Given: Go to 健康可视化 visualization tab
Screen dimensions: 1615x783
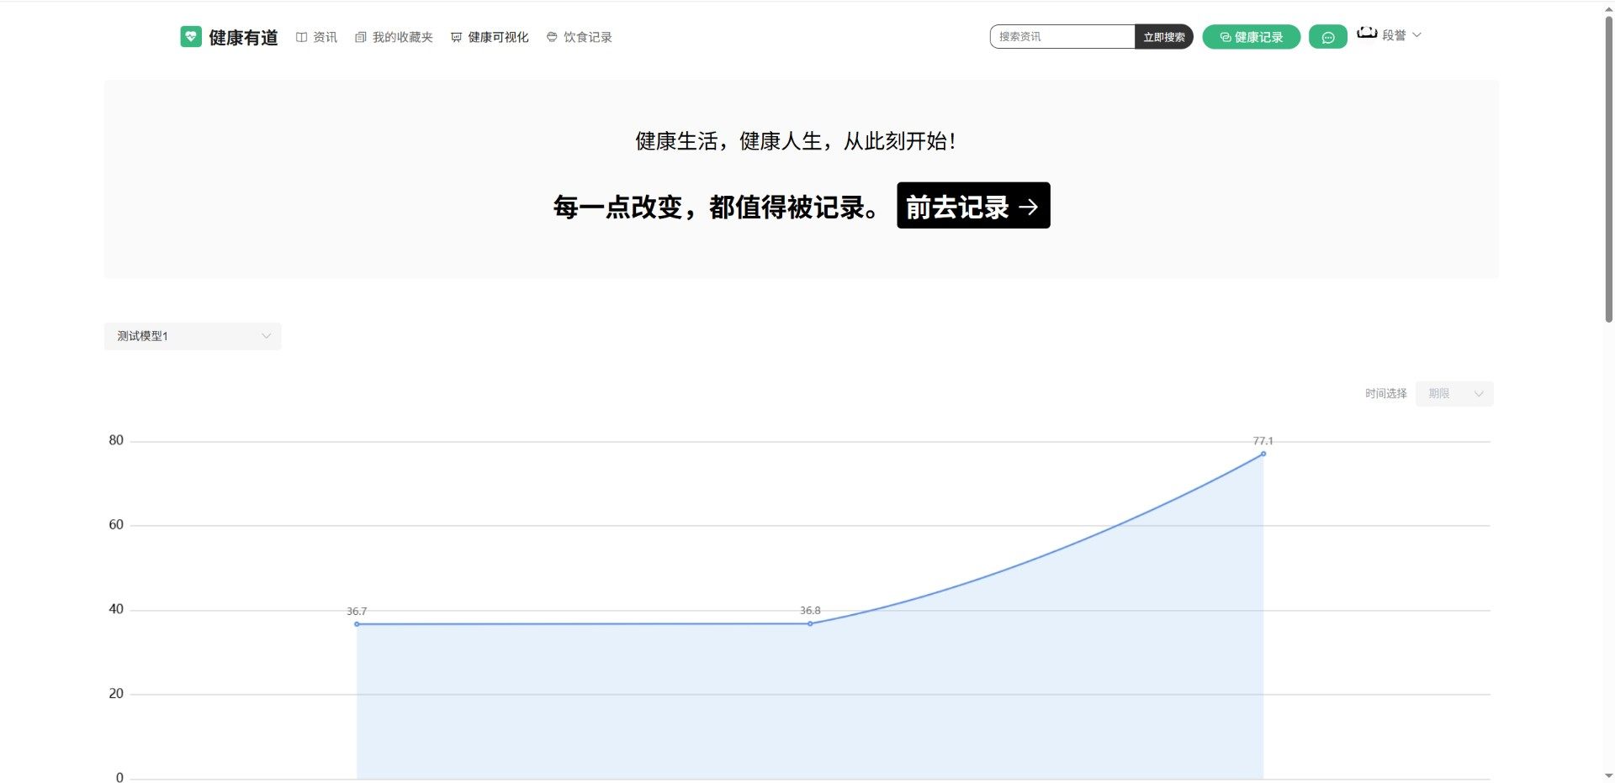Looking at the screenshot, I should pos(490,37).
